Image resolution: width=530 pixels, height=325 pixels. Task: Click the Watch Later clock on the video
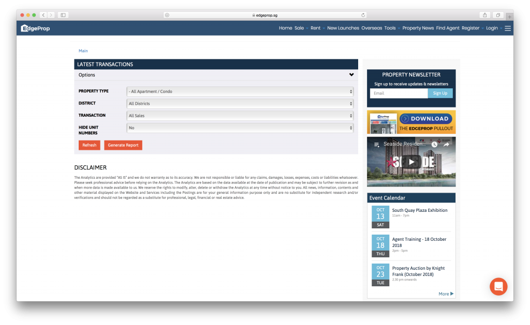434,144
